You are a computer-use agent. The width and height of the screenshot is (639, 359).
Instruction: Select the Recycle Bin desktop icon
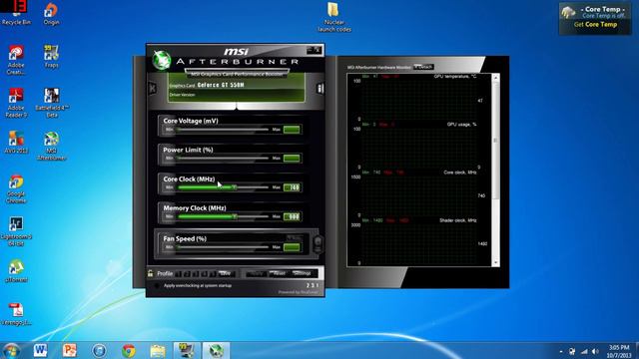[x=16, y=13]
